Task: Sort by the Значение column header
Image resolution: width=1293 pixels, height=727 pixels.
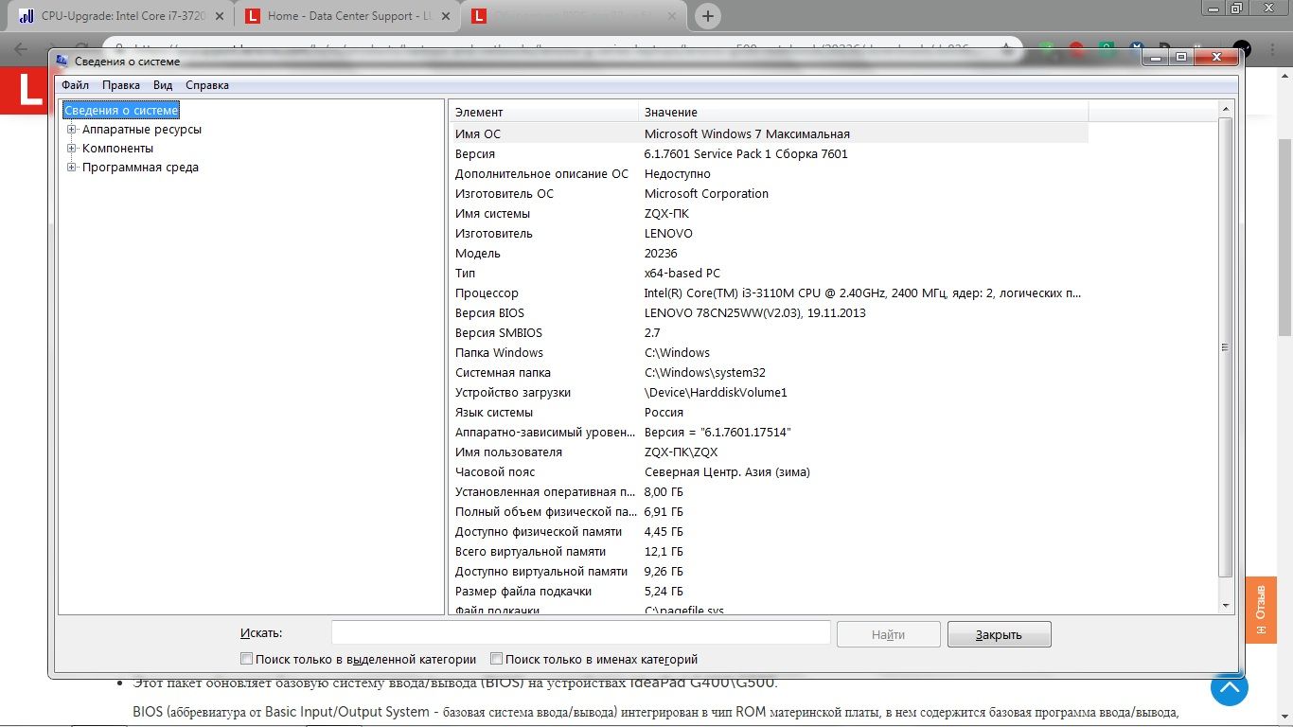Action: coord(863,112)
